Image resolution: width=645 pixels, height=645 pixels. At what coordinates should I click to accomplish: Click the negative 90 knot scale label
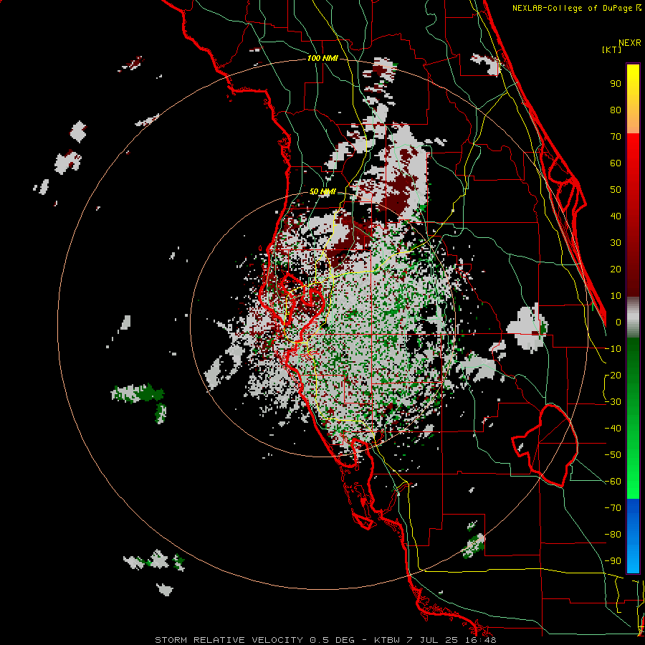613,561
